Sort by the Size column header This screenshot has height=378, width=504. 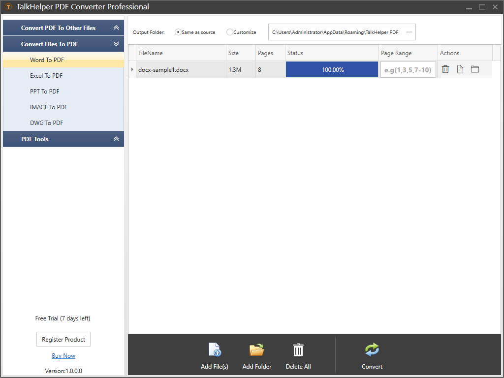241,53
